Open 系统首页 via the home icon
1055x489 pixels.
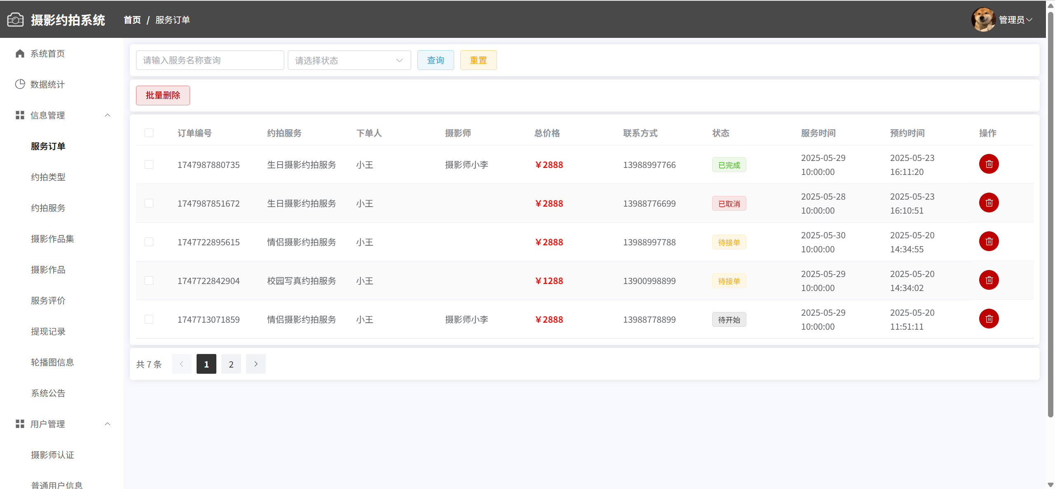tap(20, 54)
